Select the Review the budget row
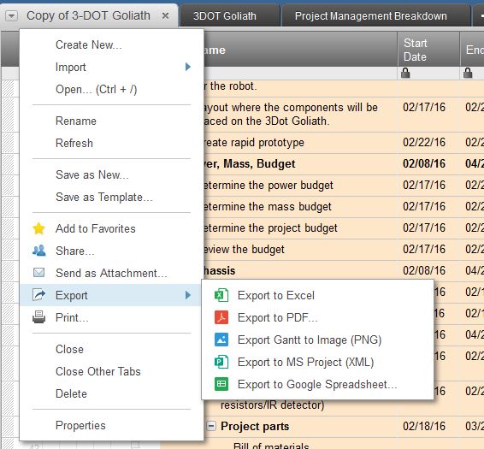 [x=244, y=250]
